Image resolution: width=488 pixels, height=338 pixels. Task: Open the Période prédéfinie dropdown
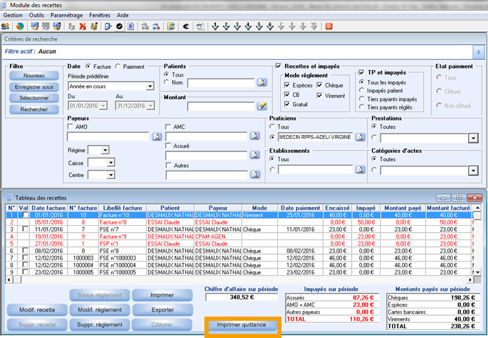[x=149, y=87]
